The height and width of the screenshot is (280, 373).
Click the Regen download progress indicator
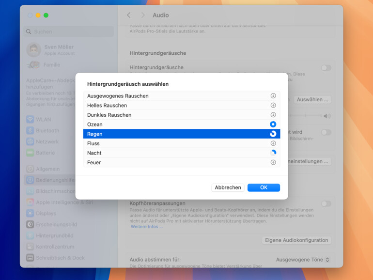tap(273, 134)
